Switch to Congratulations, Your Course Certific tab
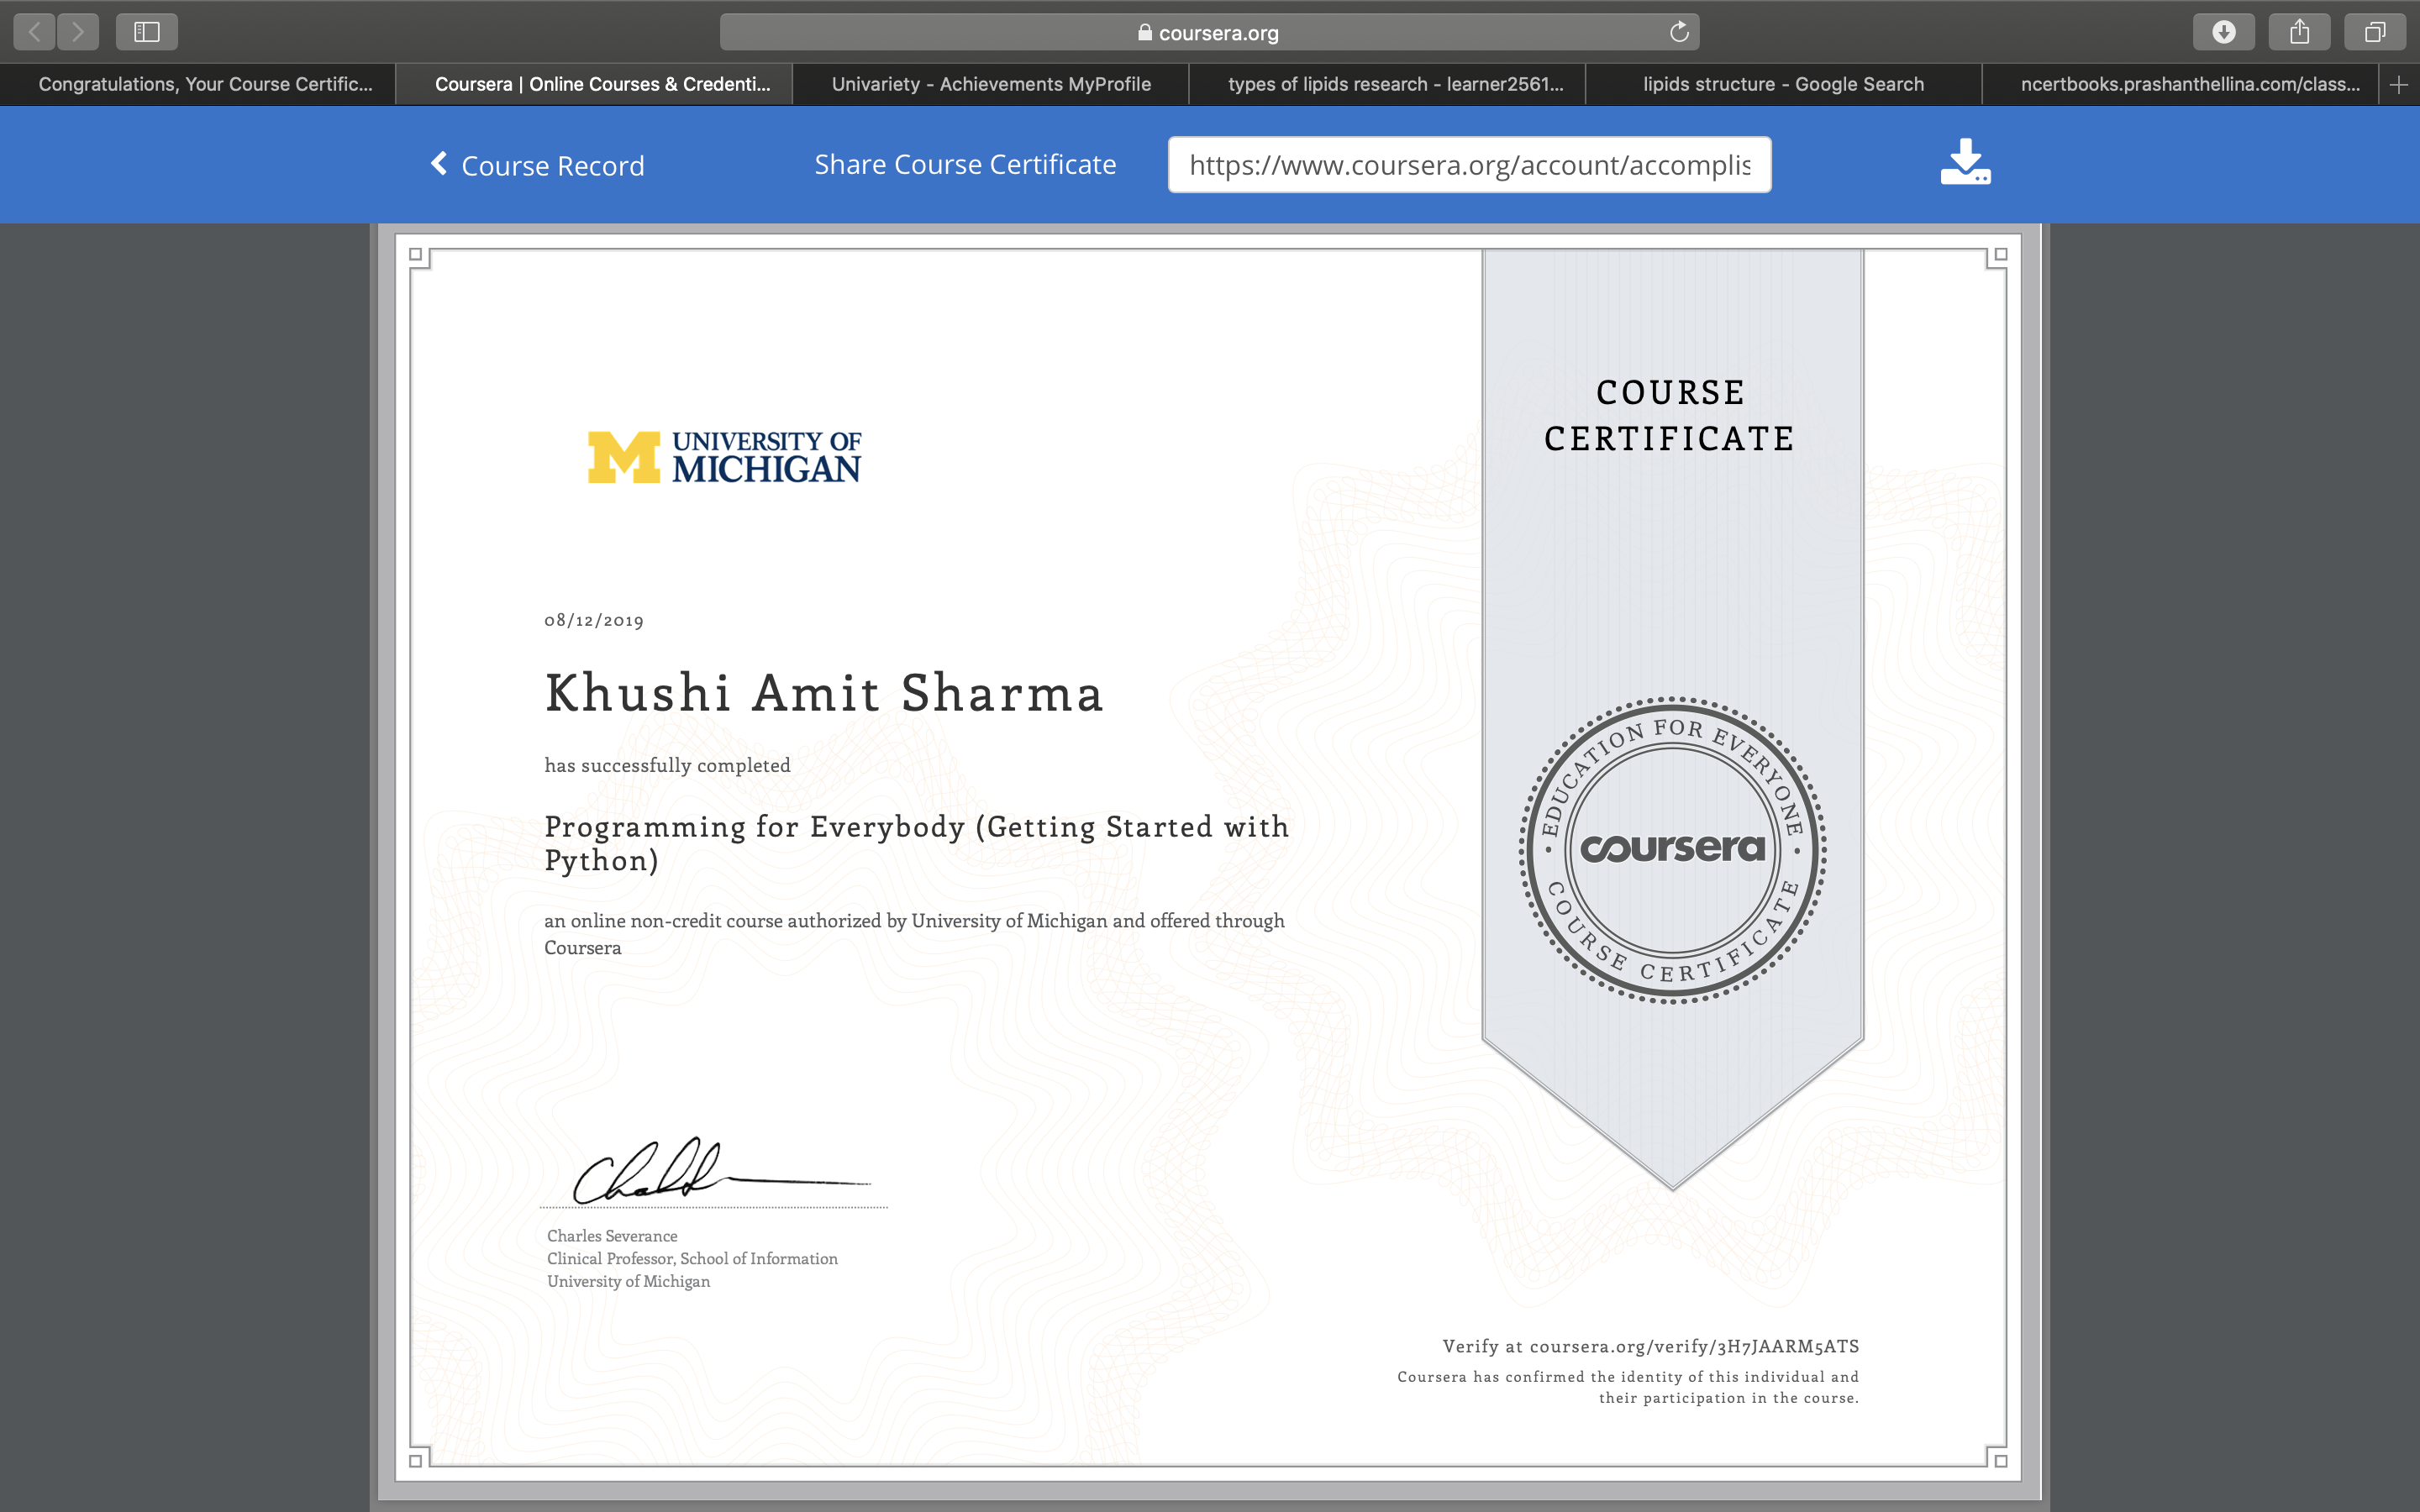The image size is (2420, 1512). click(198, 85)
